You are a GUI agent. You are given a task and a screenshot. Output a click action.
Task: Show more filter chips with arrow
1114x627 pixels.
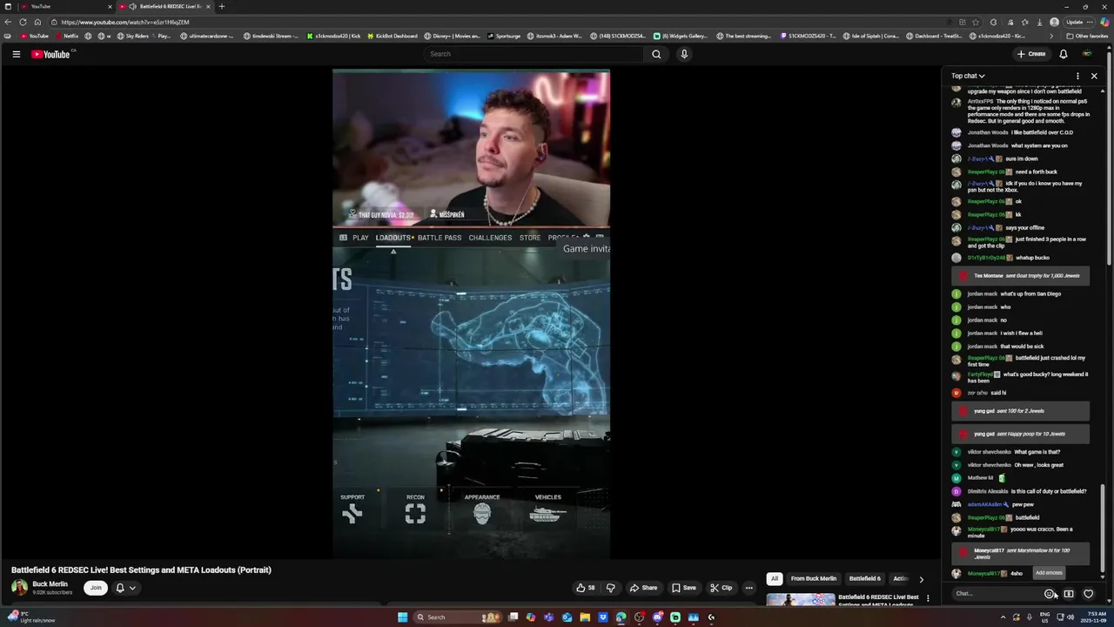tap(921, 579)
